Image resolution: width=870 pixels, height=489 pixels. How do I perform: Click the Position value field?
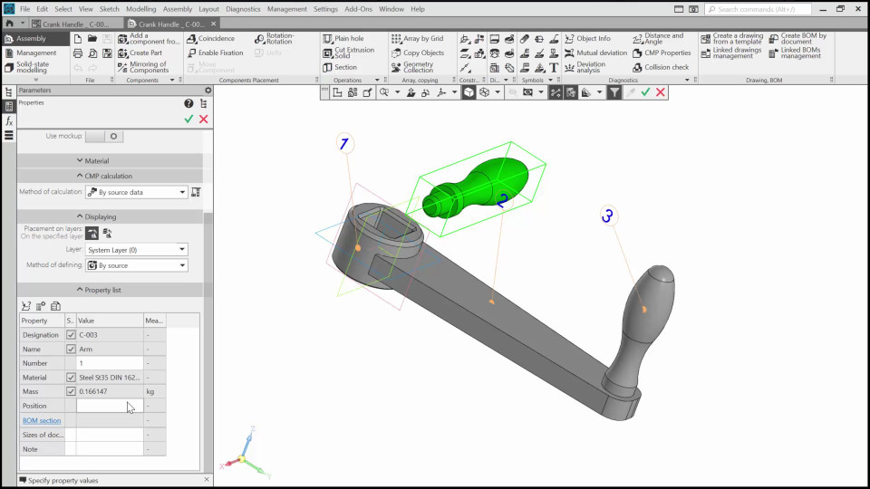pos(109,406)
